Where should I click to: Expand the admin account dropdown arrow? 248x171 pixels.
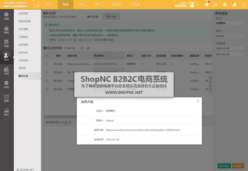pyautogui.click(x=198, y=5)
